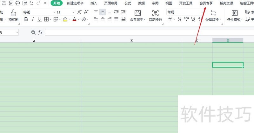254x133 pixels.
Task: Click the red font color A icon
Action: pos(74,19)
